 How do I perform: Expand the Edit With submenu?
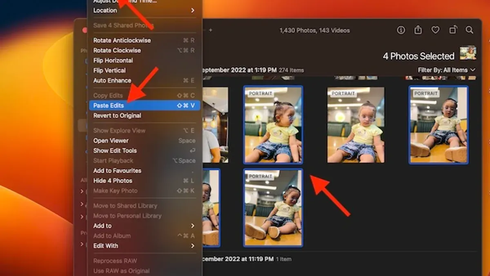coord(145,246)
